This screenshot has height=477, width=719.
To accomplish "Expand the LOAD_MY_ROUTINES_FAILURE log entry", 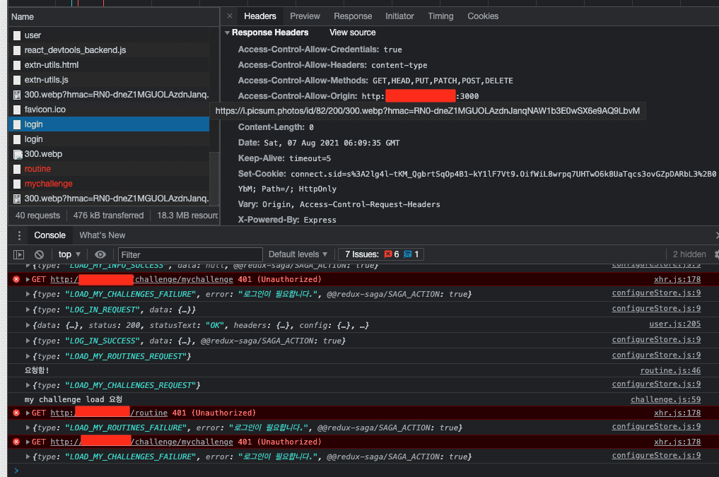I will tap(28, 428).
